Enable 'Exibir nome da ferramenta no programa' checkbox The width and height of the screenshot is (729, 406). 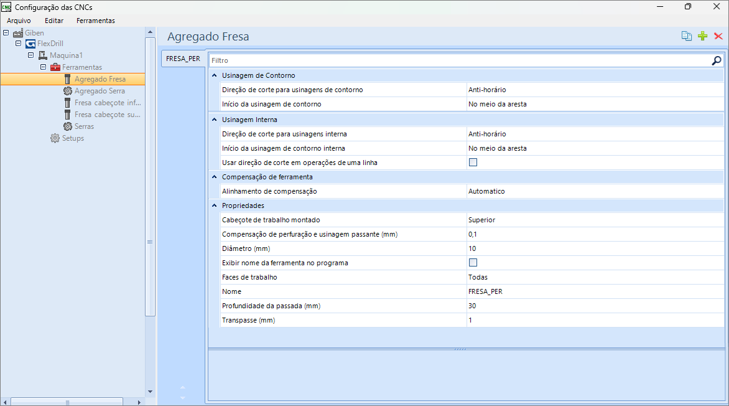pyautogui.click(x=473, y=263)
